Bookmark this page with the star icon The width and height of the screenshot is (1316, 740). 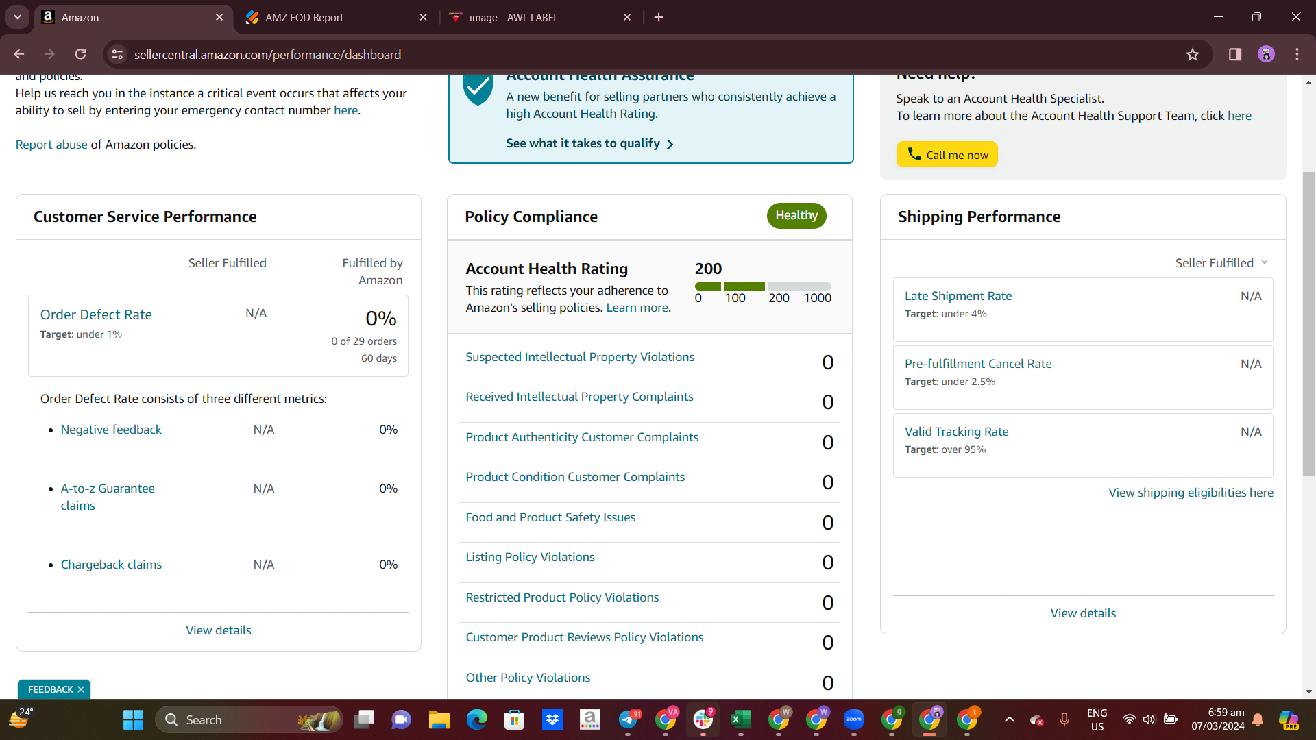click(x=1193, y=54)
